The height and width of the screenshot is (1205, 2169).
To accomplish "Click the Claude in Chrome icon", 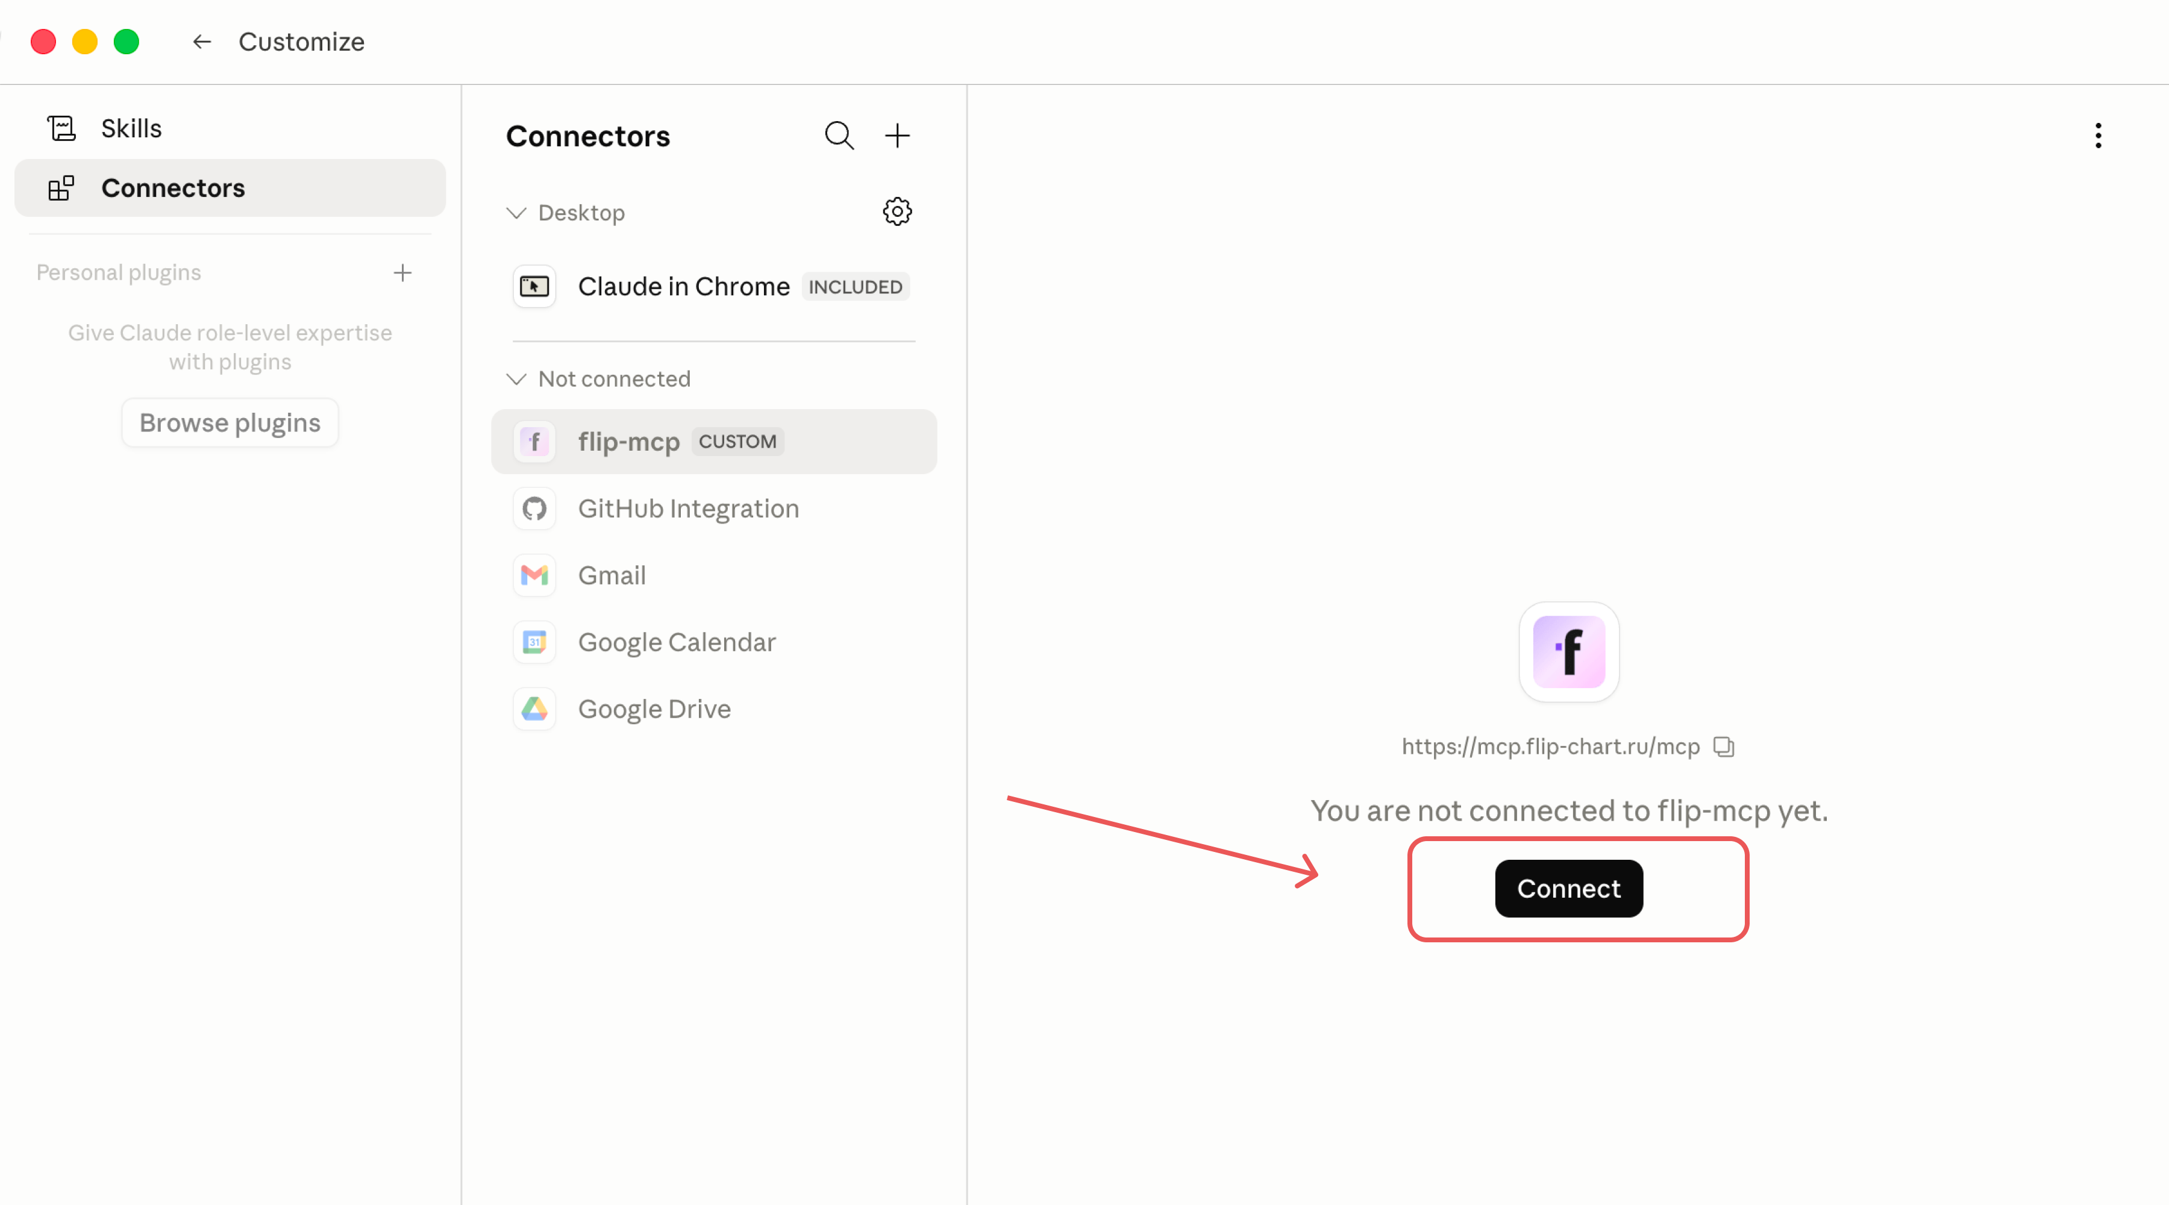I will [534, 286].
